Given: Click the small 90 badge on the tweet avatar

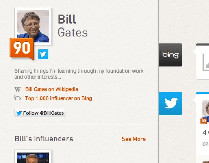Looking at the screenshot, I should 204,121.
